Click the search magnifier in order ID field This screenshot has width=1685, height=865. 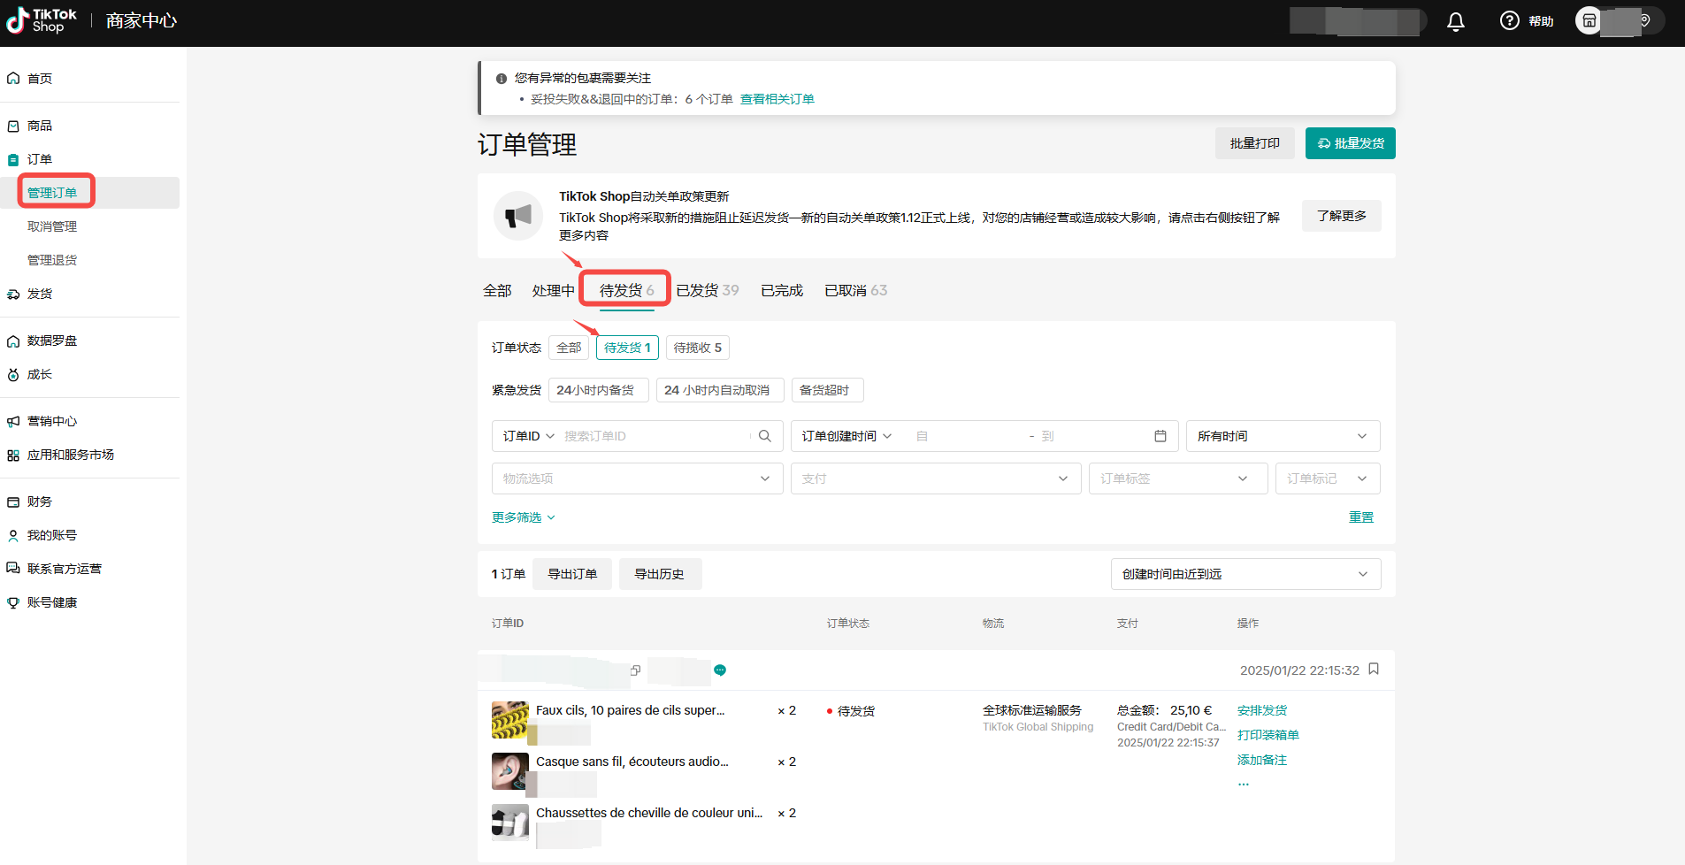click(765, 436)
